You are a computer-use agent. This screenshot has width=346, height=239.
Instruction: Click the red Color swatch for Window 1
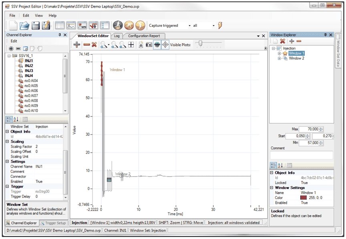tap(304, 198)
